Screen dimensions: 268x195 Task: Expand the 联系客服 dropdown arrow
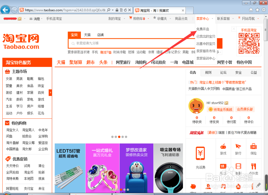(233, 19)
